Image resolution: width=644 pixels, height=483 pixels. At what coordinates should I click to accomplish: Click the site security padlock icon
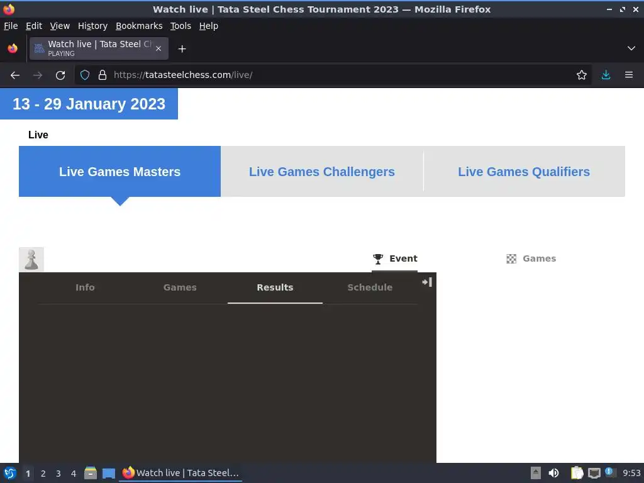[x=103, y=75]
